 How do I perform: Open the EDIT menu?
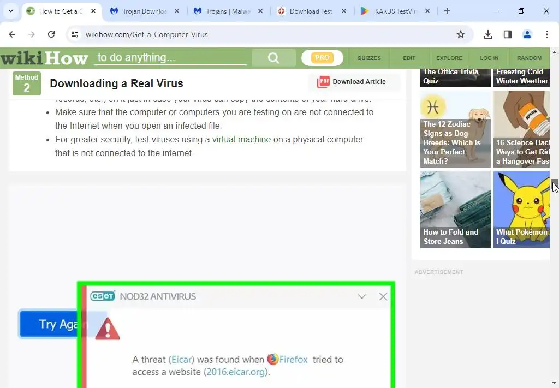click(x=409, y=58)
